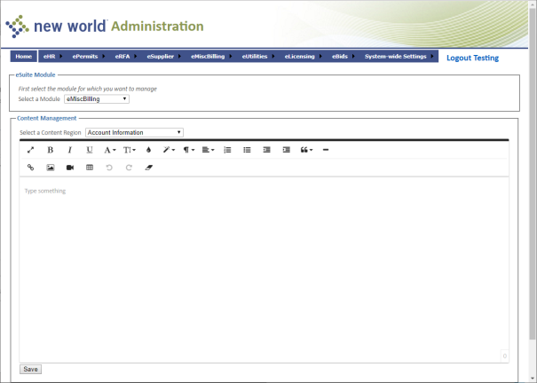Open the System-wide Settings menu
Screen dimensions: 537x383
click(397, 57)
